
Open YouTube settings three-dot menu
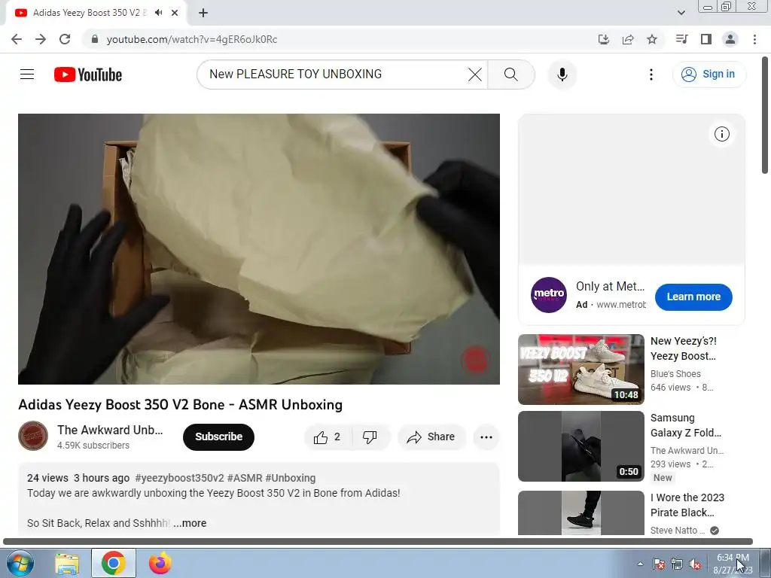pyautogui.click(x=651, y=75)
